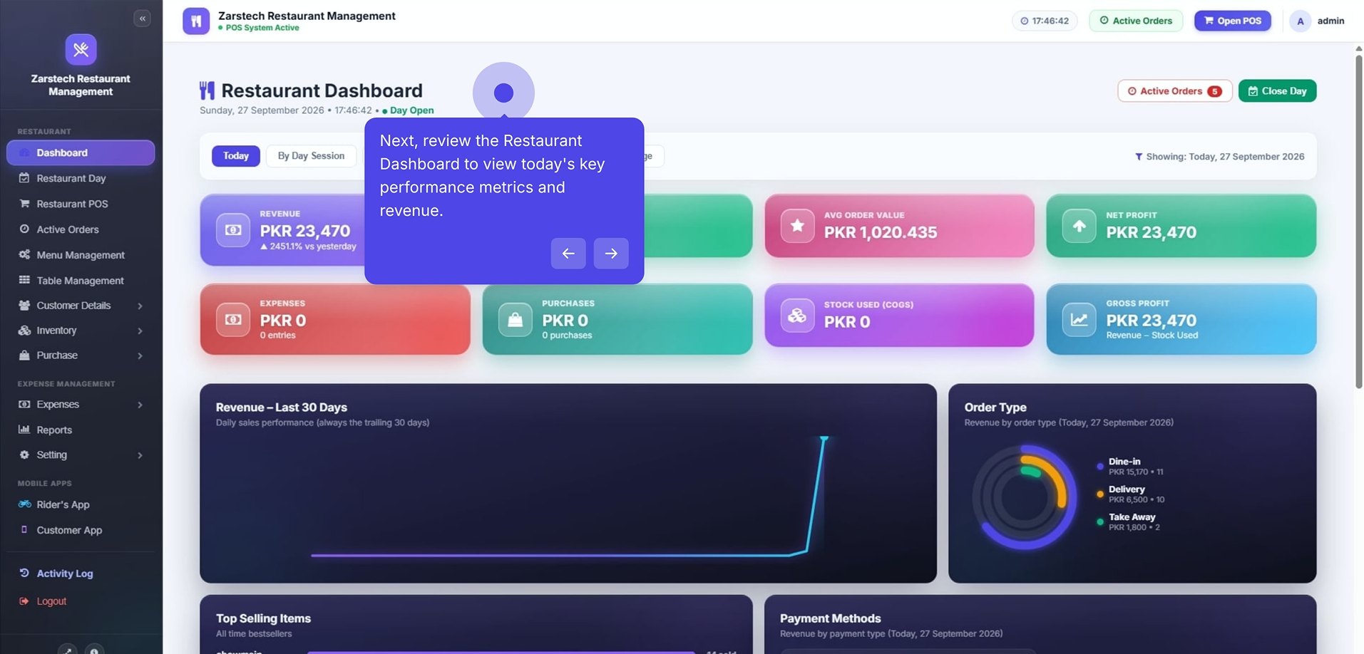This screenshot has width=1364, height=654.
Task: Click the cubes icon on Stock Used card
Action: pos(797,315)
